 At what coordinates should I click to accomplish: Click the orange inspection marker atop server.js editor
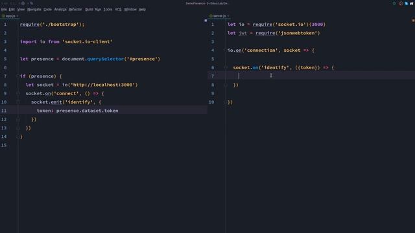tap(413, 20)
